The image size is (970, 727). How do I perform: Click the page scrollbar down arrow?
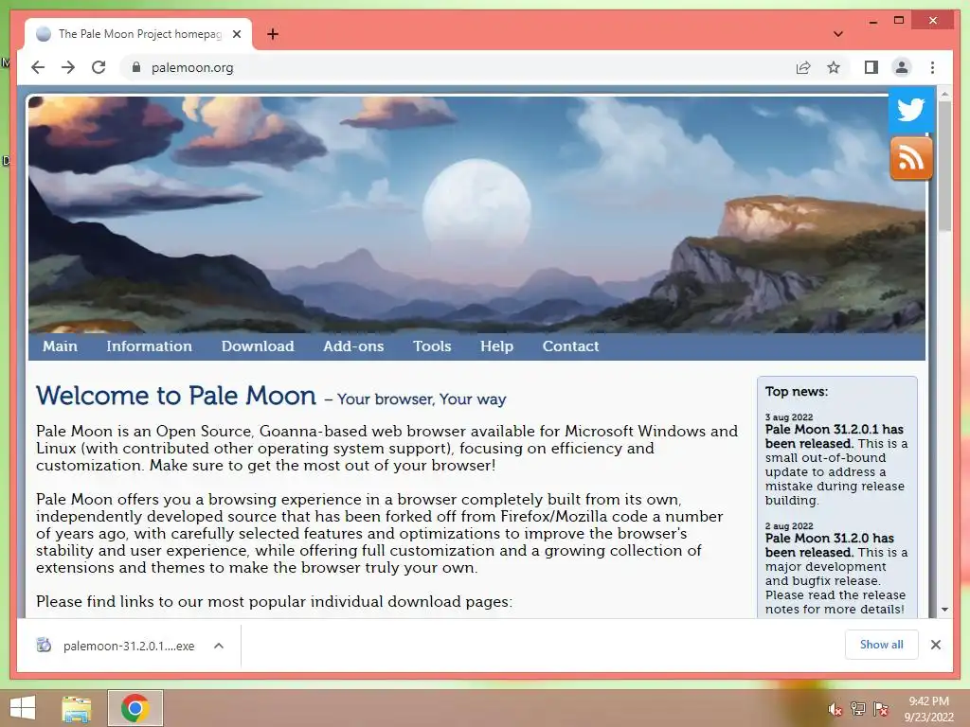944,610
